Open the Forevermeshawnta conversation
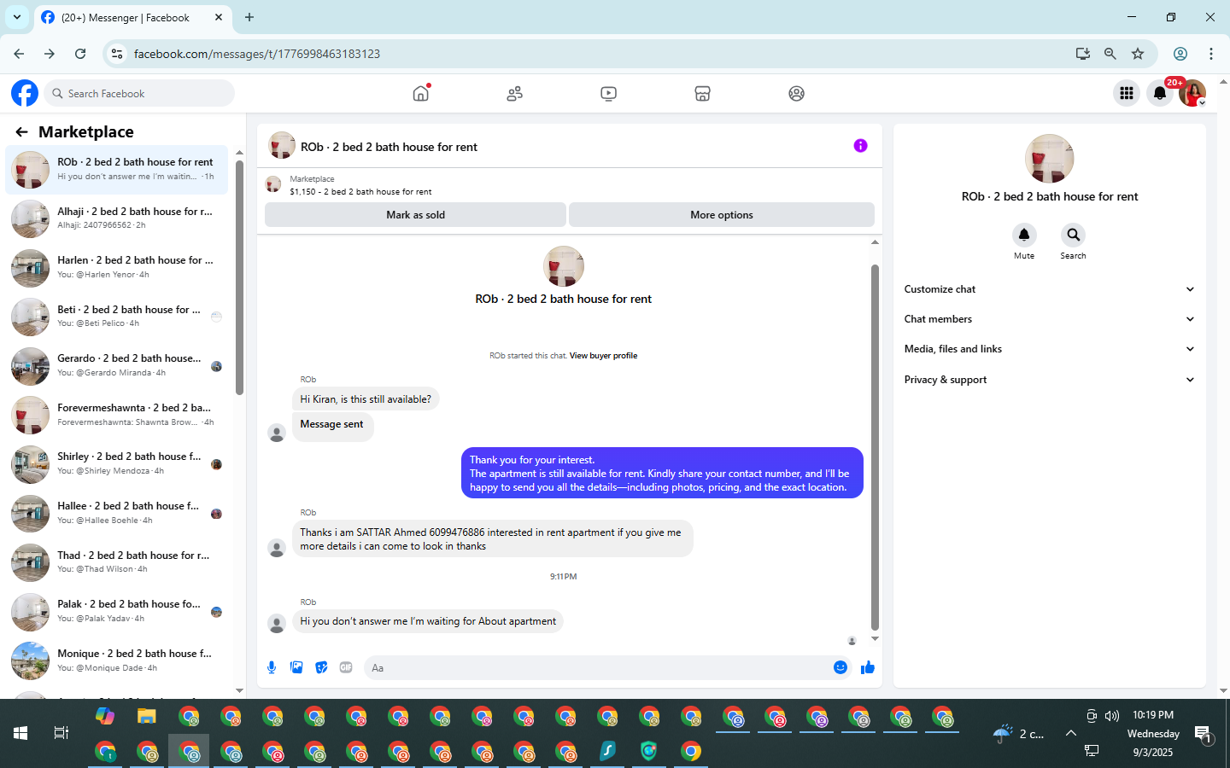The image size is (1230, 768). (117, 415)
